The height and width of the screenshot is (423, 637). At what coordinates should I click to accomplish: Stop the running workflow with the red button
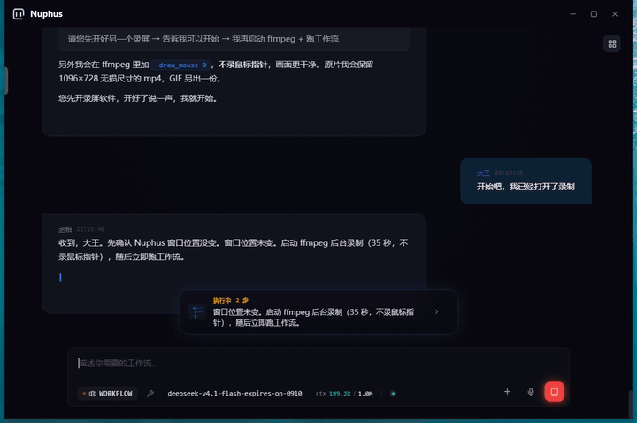[x=554, y=392]
